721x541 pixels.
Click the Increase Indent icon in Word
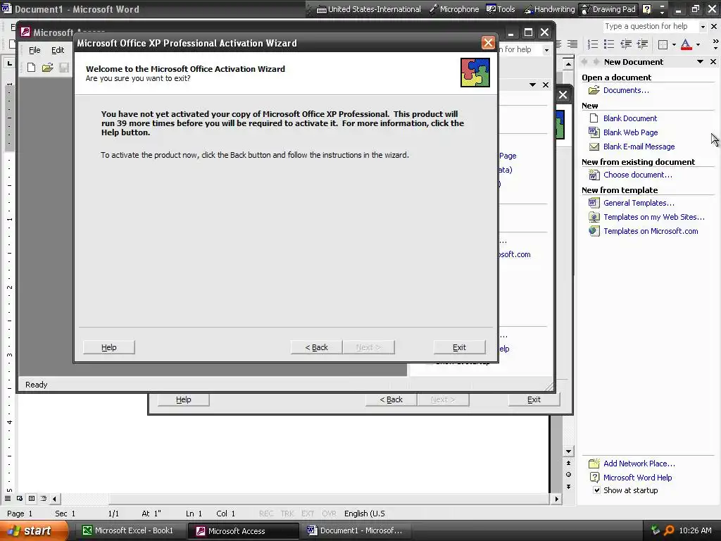642,44
